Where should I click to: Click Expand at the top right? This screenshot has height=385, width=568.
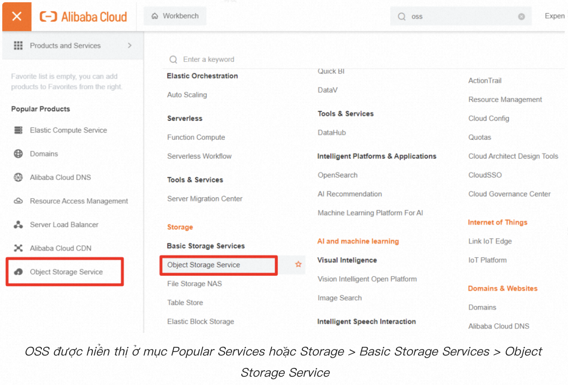point(554,16)
